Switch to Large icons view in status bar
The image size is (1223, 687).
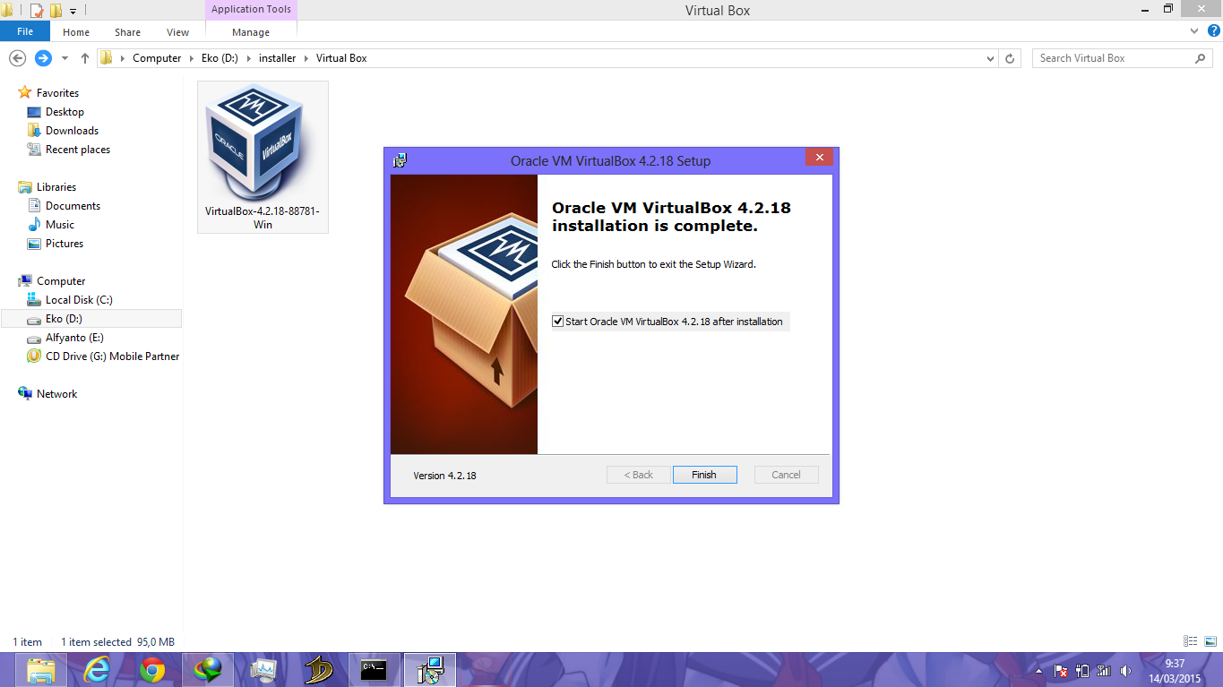1210,641
